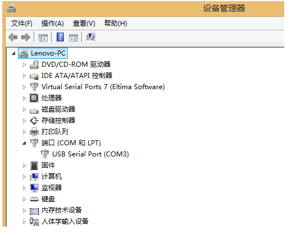
Task: Select the DVD/CD-ROM 驱动器 label
Action: [x=76, y=64]
